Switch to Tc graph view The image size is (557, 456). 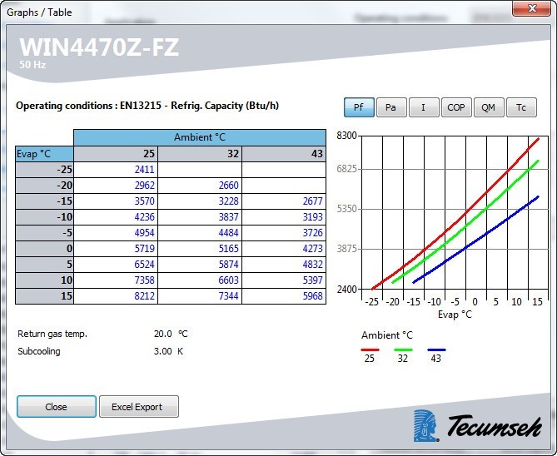(521, 107)
